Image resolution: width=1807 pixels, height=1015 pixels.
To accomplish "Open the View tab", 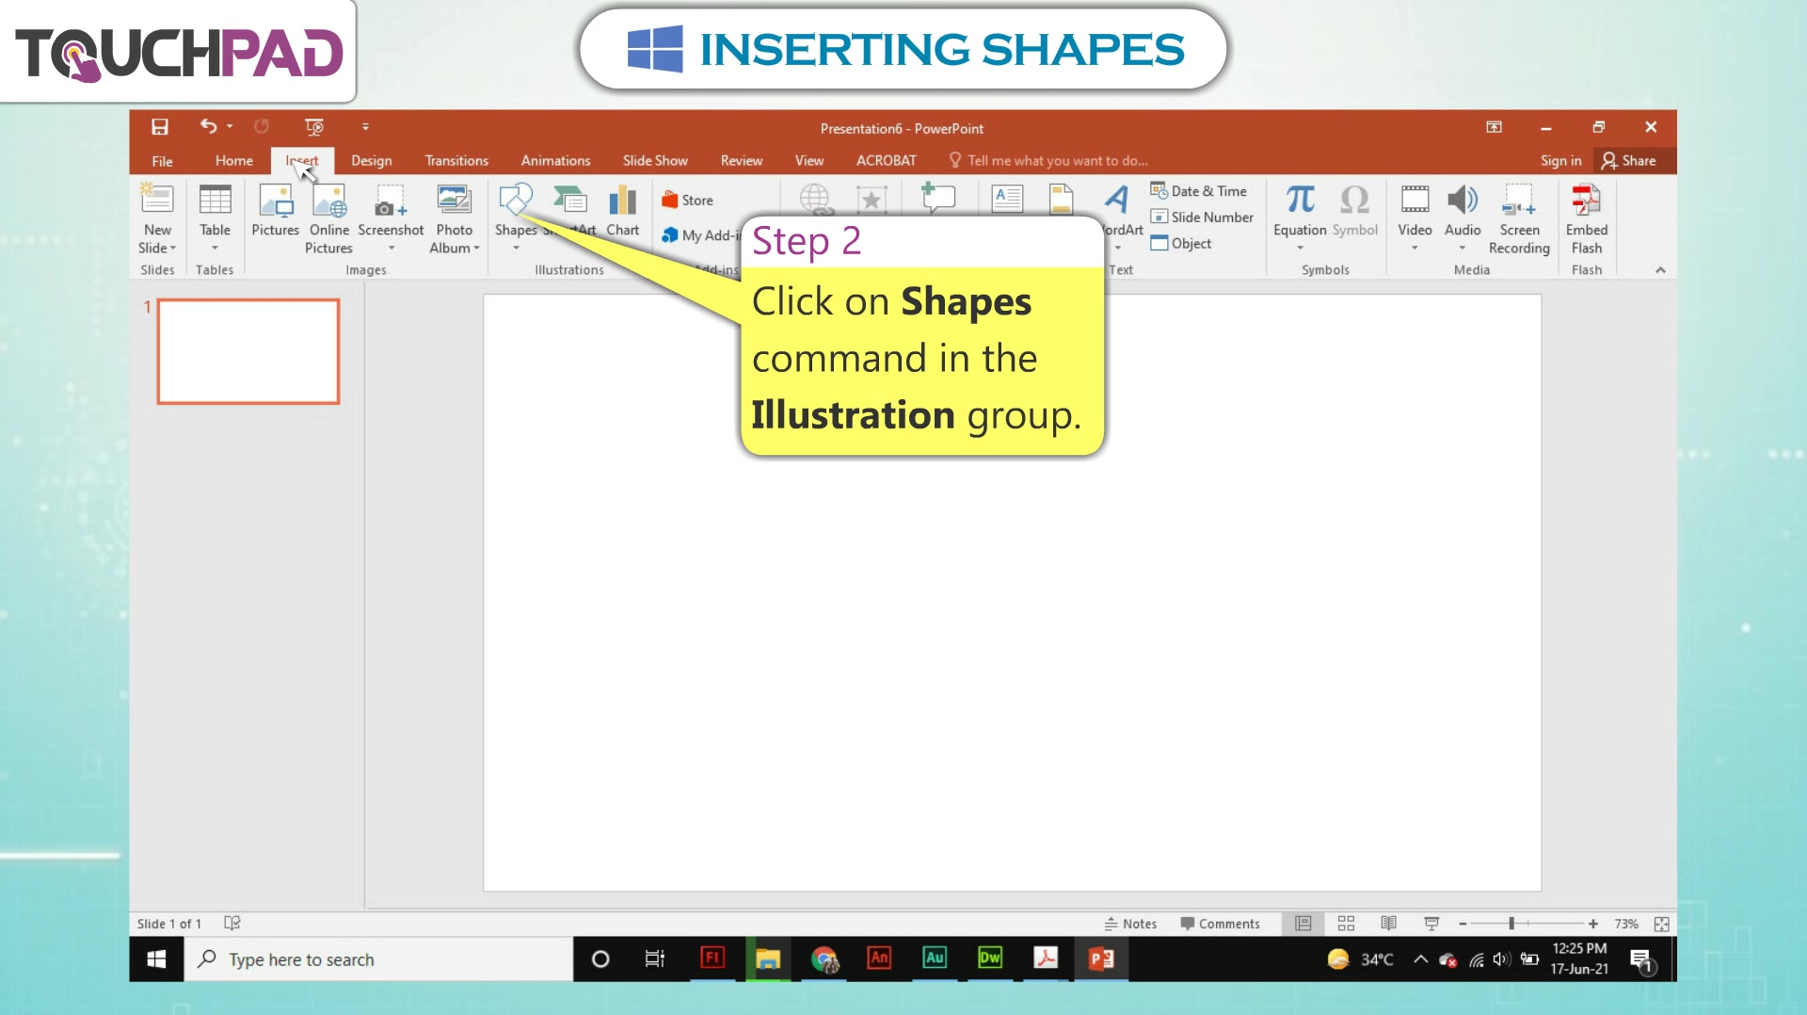I will [x=808, y=161].
